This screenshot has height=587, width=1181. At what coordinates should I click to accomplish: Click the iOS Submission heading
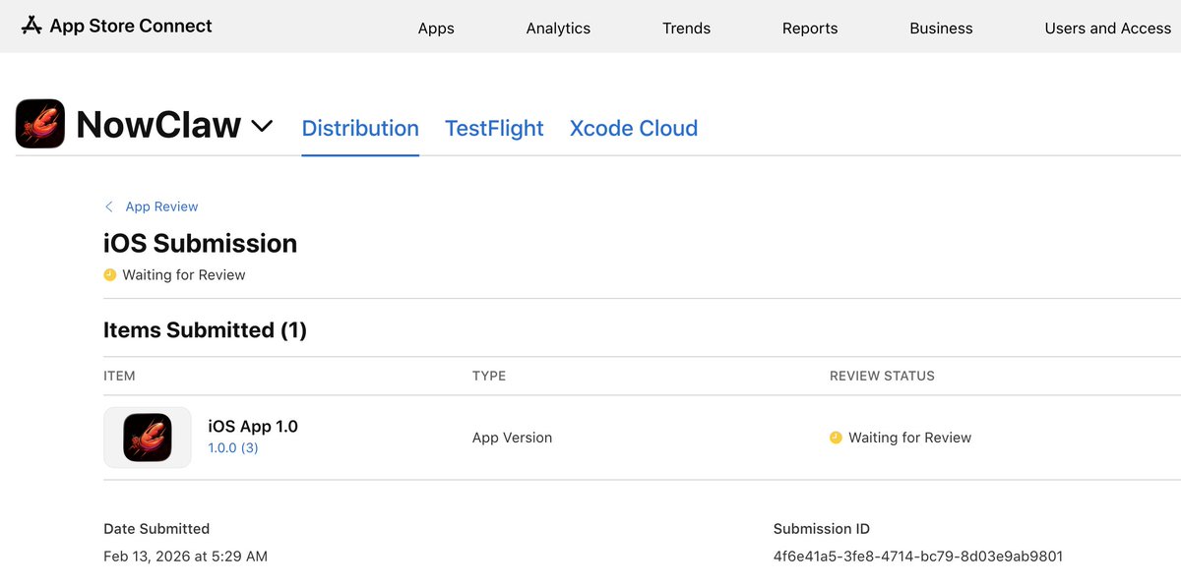point(200,244)
